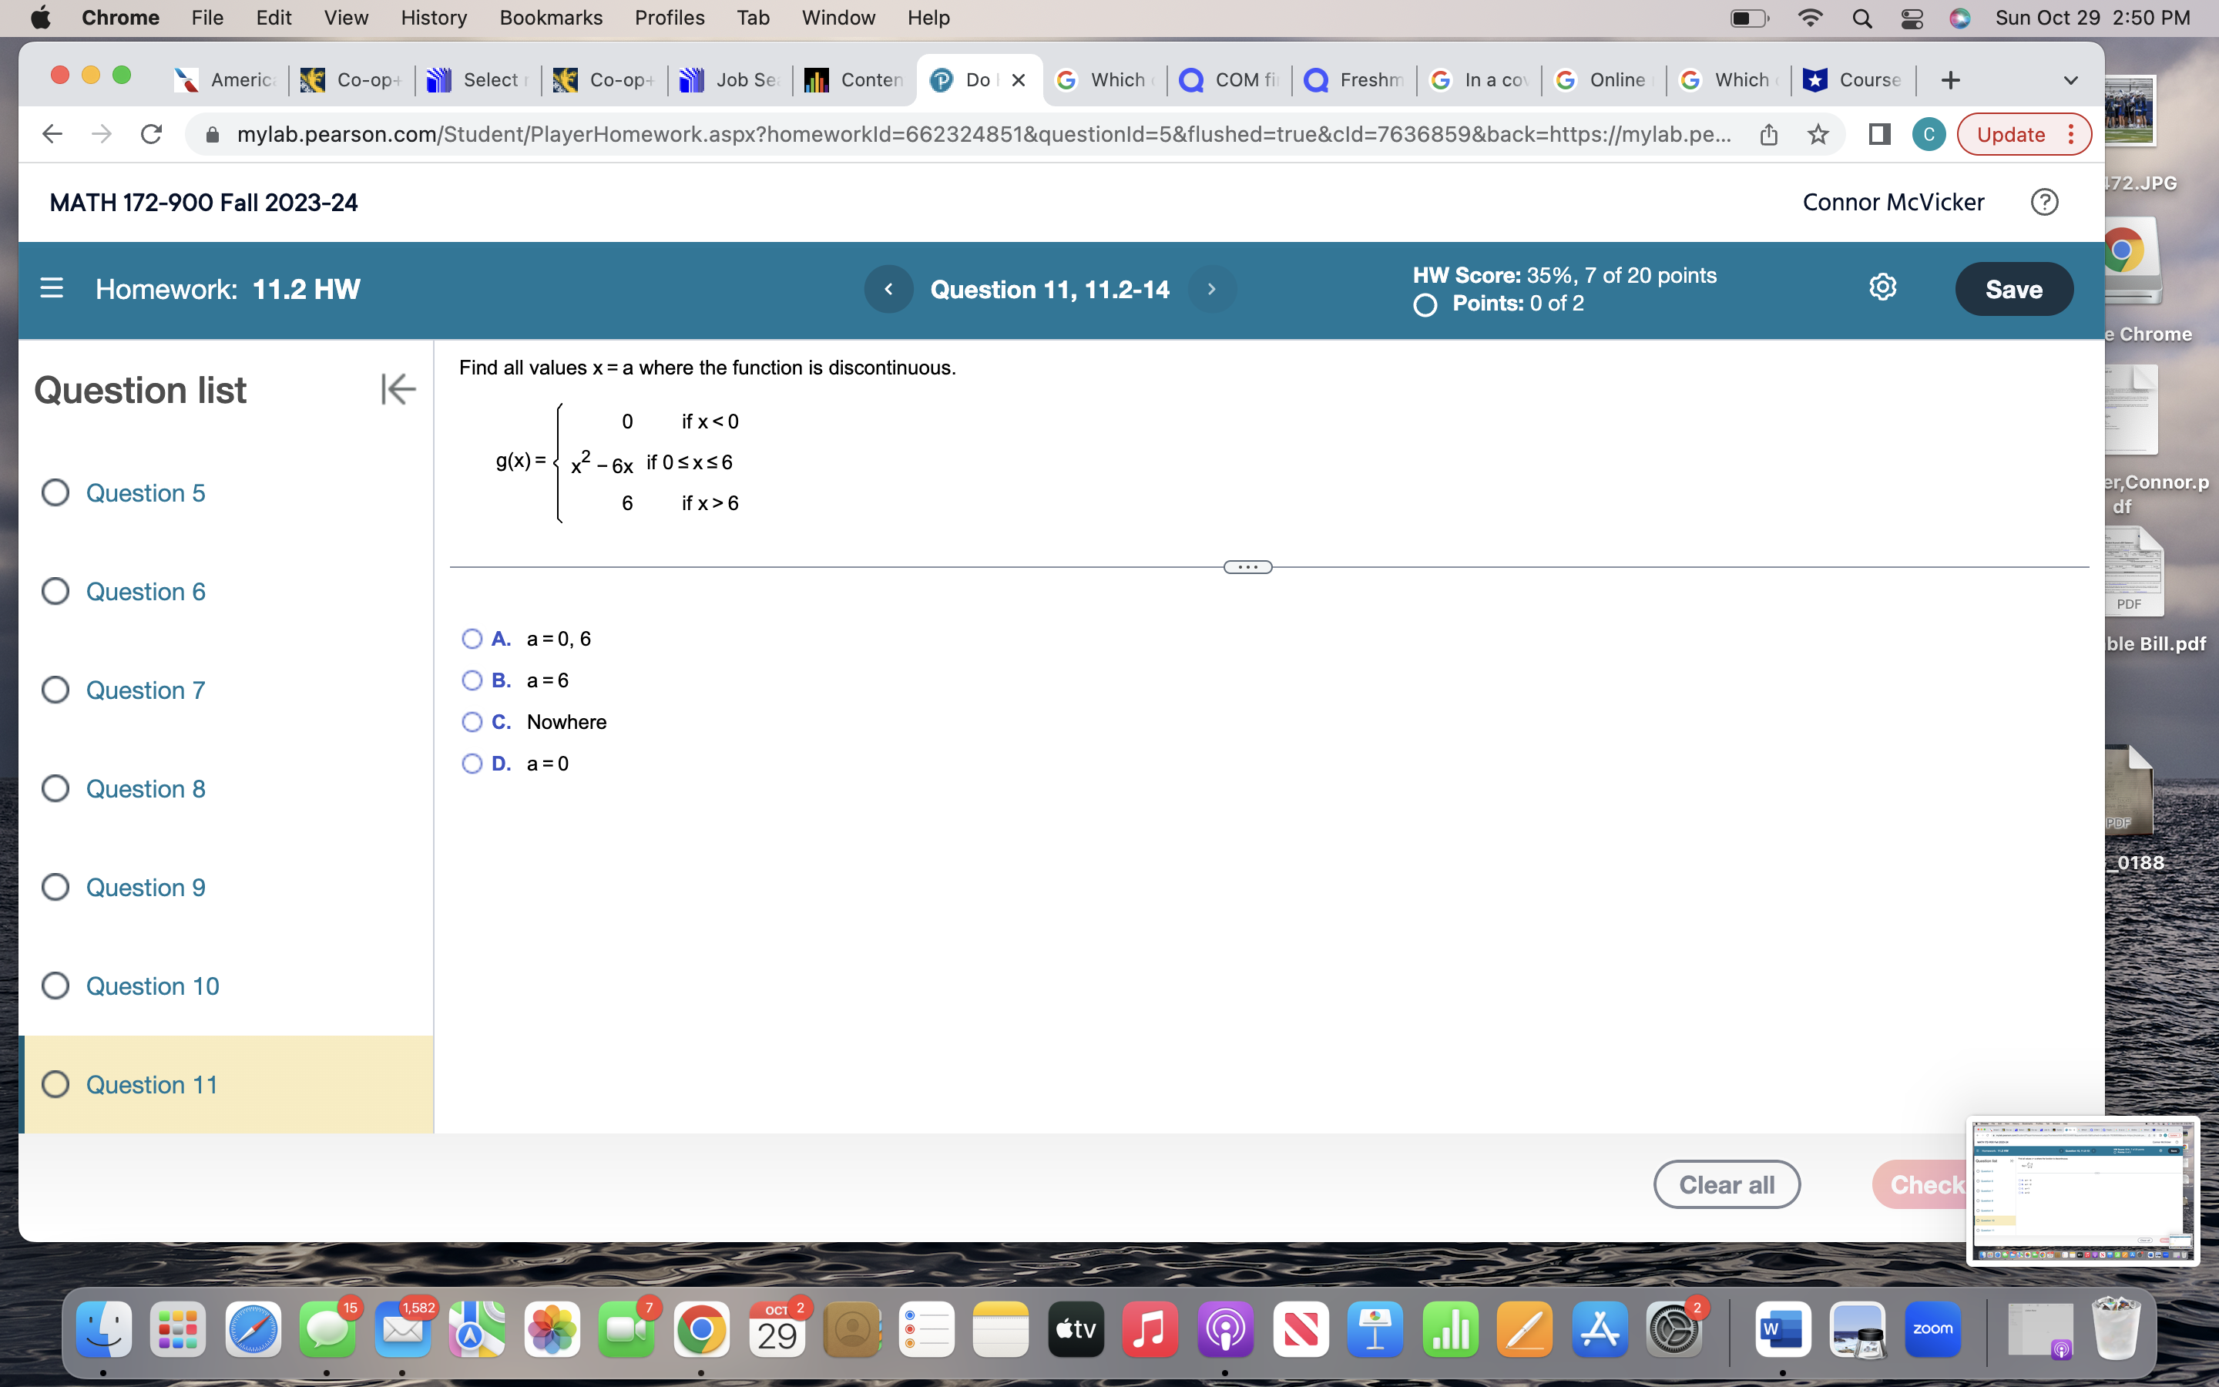
Task: Go to next question with right chevron
Action: coord(1212,289)
